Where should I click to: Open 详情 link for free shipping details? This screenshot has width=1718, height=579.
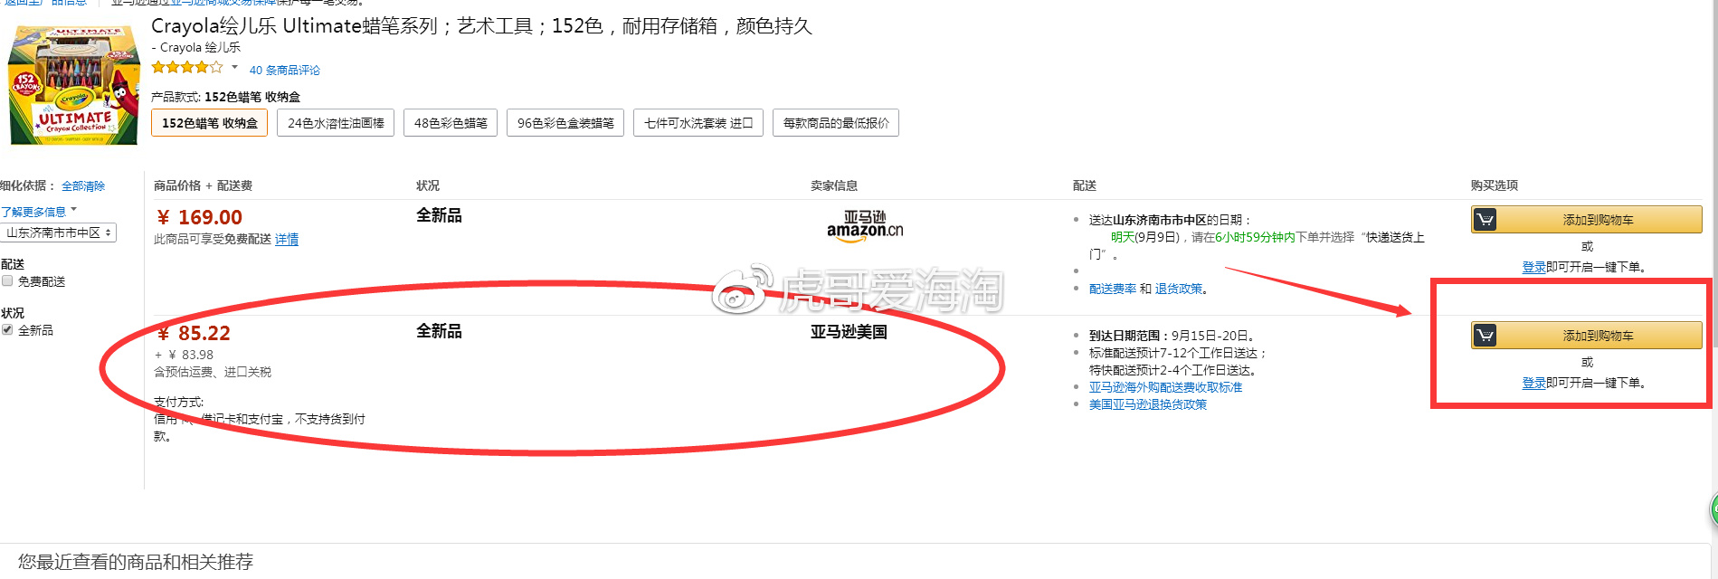[x=287, y=239]
